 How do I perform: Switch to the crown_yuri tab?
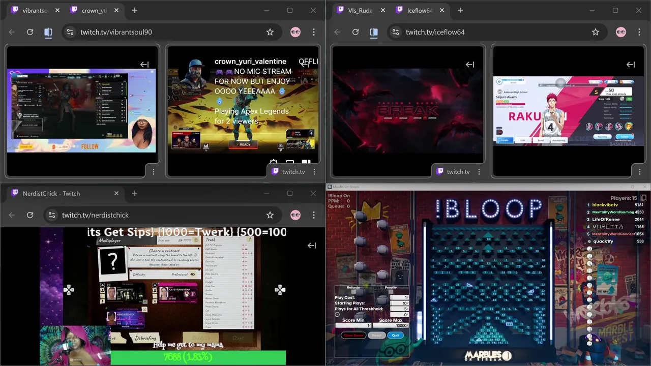coord(94,11)
